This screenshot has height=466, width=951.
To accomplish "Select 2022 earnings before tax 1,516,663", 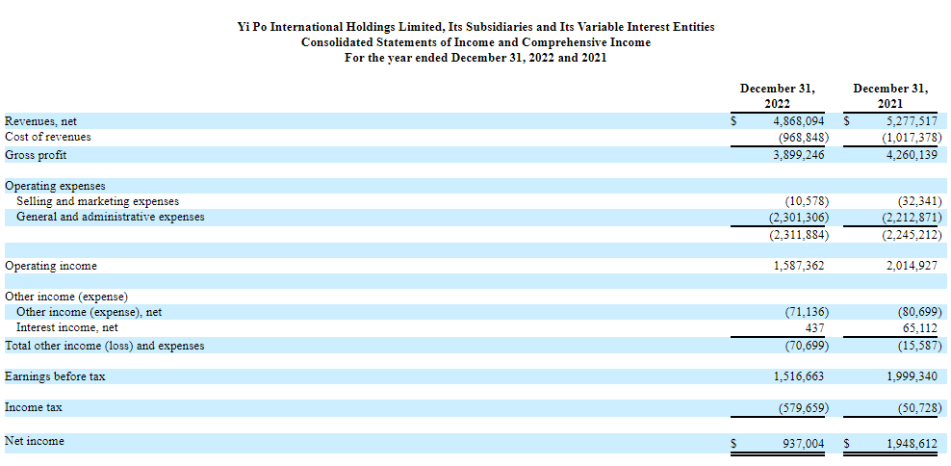I will [x=799, y=376].
